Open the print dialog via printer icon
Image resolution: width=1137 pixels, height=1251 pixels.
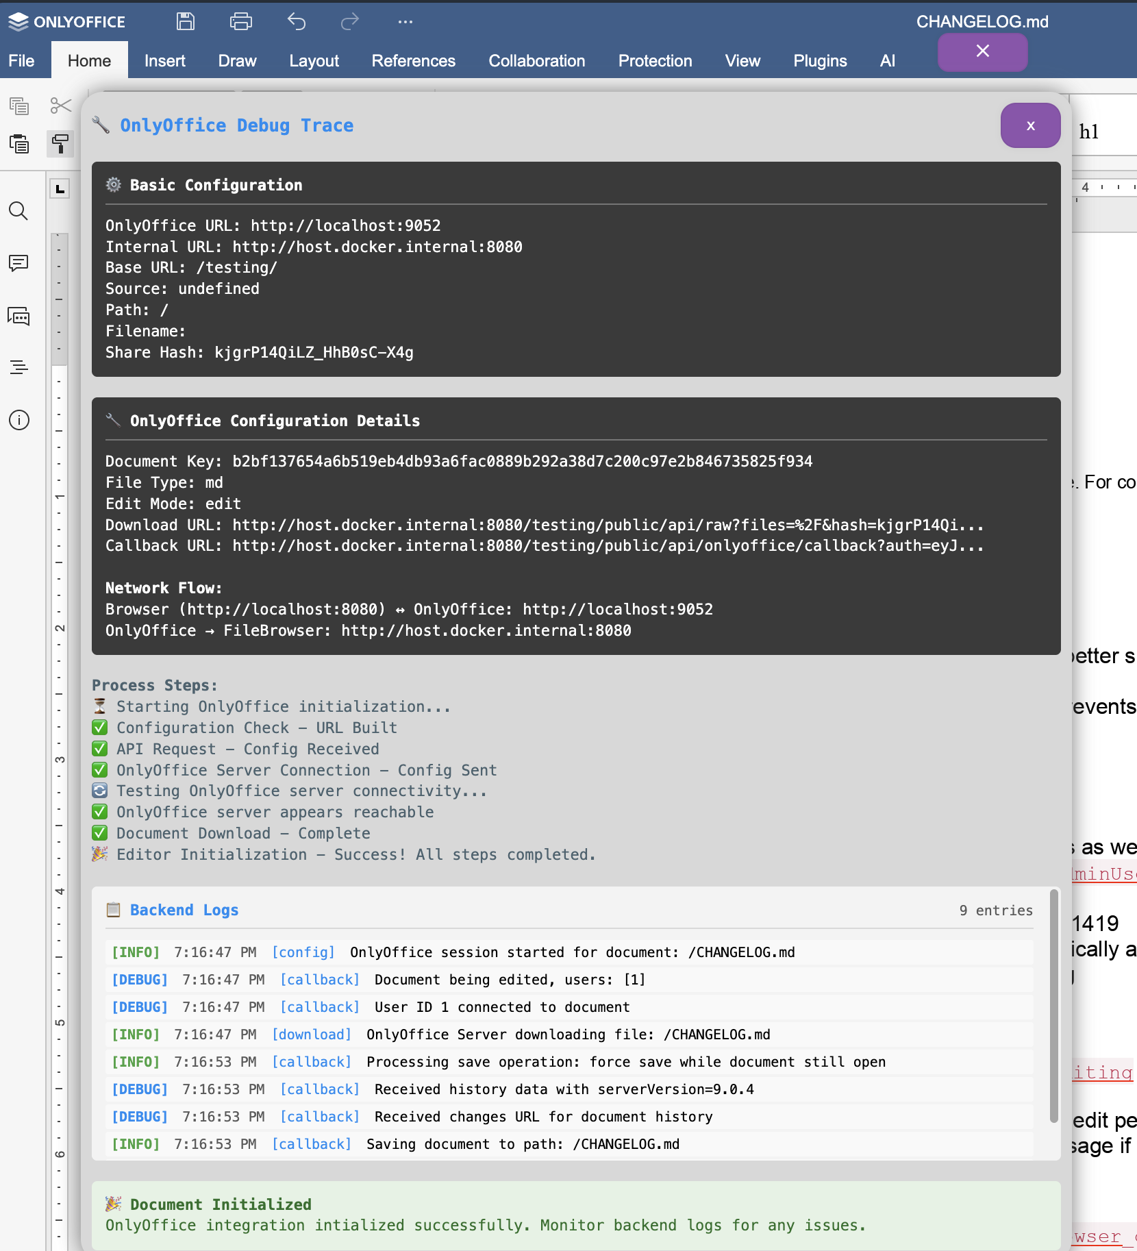click(241, 21)
